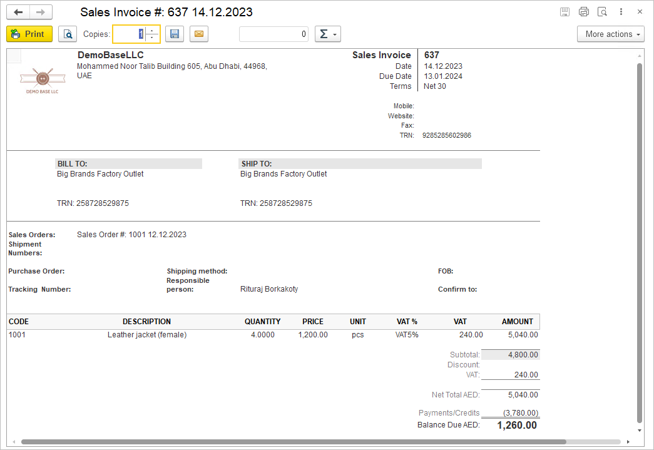
Task: Decrease the Copies count with down arrow
Action: tap(152, 38)
